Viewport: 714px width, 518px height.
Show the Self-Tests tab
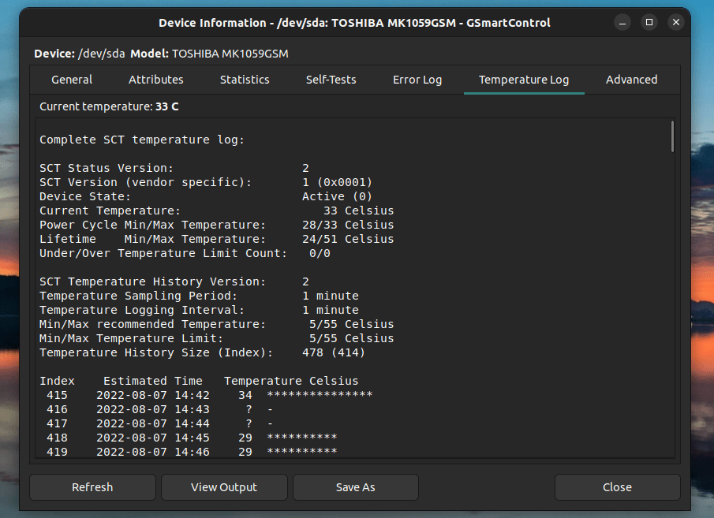[331, 80]
